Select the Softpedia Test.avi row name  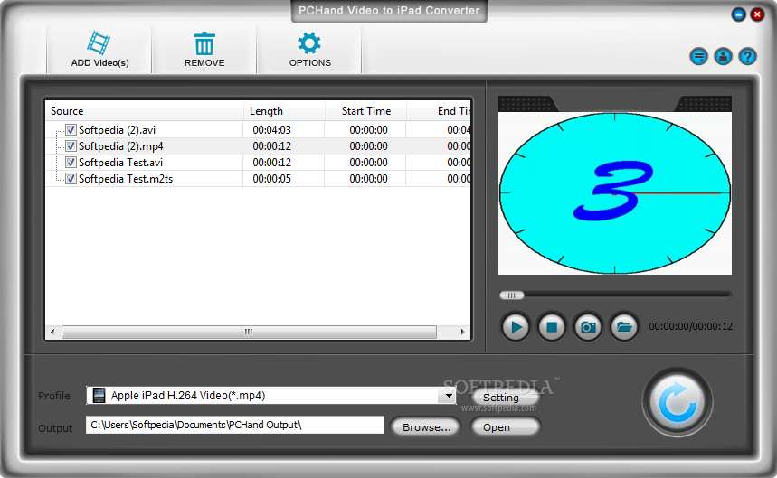(120, 163)
